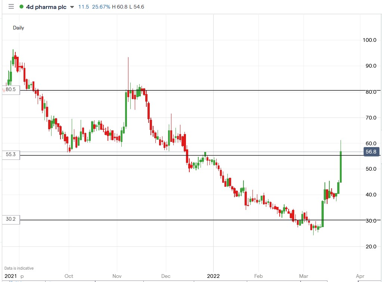
Task: Click the 80.5 support level label
Action: 10,90
